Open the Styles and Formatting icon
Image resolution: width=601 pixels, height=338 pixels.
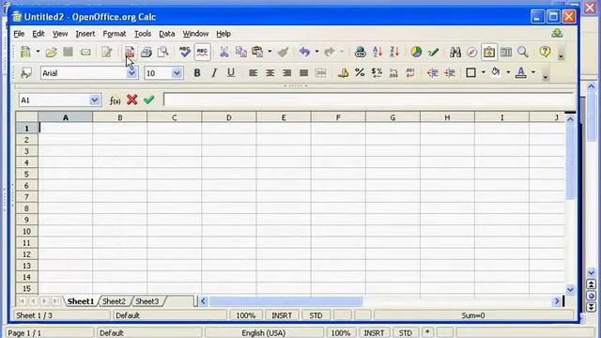(26, 73)
